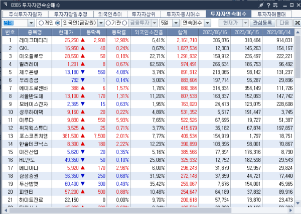This screenshot has width=301, height=214.
Task: Select stock row 메디아나
Action: [x=148, y=168]
